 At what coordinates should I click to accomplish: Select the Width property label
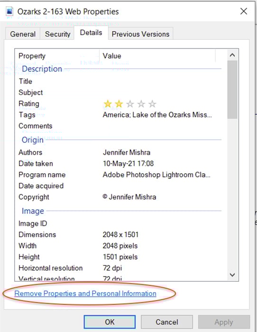pos(28,246)
